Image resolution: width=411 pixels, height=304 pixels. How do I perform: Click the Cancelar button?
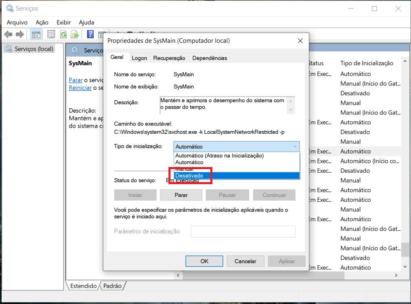coord(245,261)
